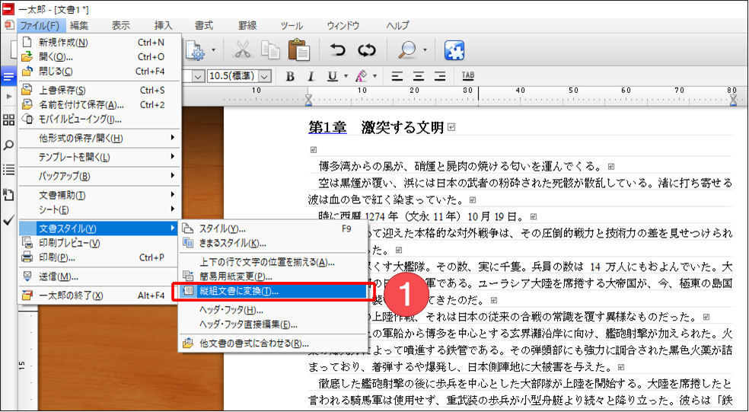This screenshot has width=749, height=412.
Task: Toggle Underline formatting
Action: coord(332,76)
